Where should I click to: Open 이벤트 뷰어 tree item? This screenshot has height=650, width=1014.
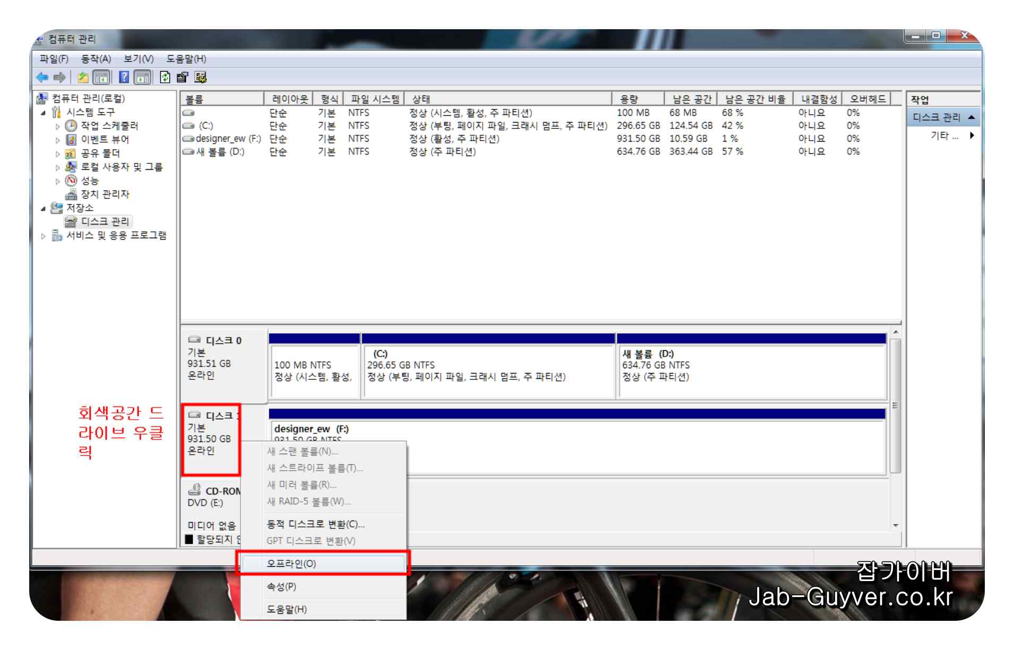pyautogui.click(x=105, y=140)
